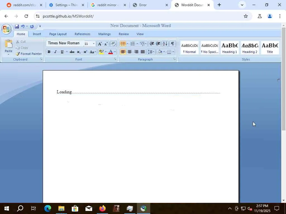
Task: Open the font size dropdown
Action: [94, 44]
